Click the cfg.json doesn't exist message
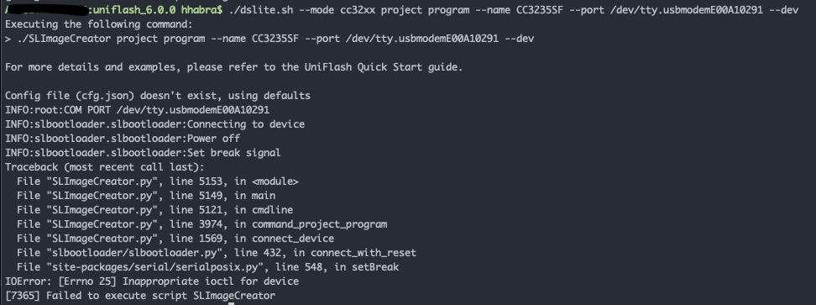This screenshot has height=305, width=816. tap(158, 96)
